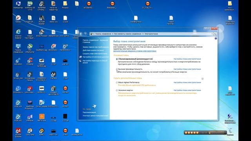Open the Activators desktop shortcut
Image resolution: width=251 pixels, height=141 pixels.
pyautogui.click(x=18, y=61)
